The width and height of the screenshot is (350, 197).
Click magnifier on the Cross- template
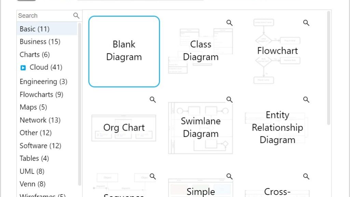tap(306, 176)
